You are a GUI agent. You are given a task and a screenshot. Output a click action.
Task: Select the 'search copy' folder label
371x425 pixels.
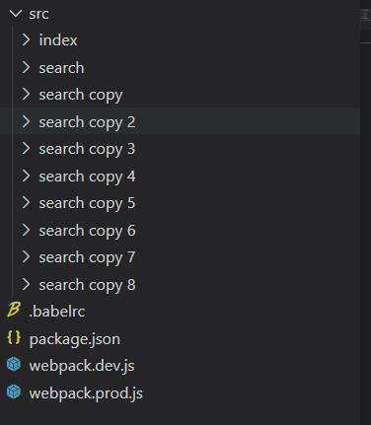click(81, 96)
